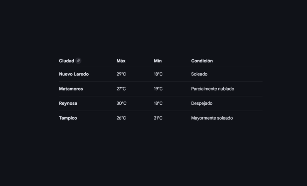
Task: Click the Máx column header
Action: point(121,61)
